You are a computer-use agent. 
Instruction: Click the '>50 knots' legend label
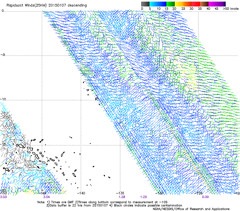231,9
